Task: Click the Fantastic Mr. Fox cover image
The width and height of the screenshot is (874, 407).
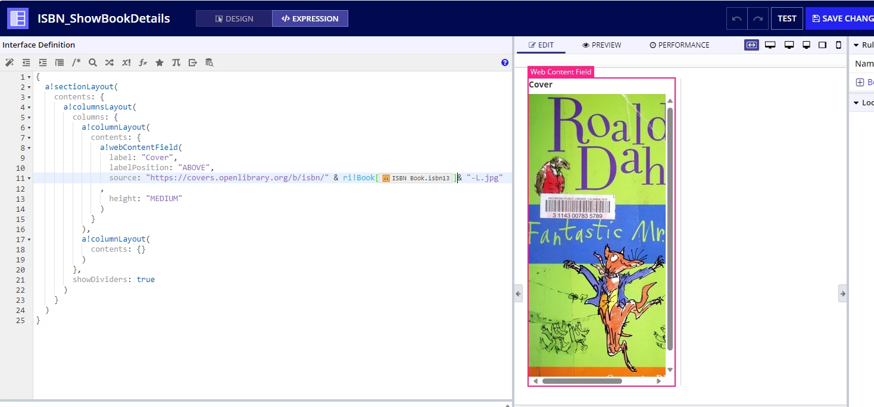Action: (597, 235)
